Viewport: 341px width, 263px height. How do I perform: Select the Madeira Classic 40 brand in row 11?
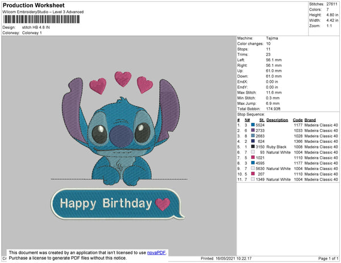[x=321, y=179]
